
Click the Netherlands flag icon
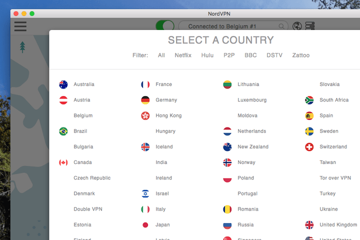pyautogui.click(x=227, y=131)
